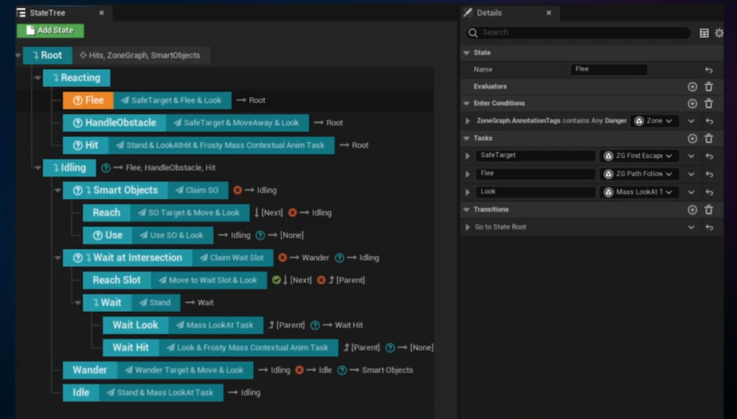Screen dimensions: 737x419
Task: Expand the Go to State Root transition
Action: point(468,227)
